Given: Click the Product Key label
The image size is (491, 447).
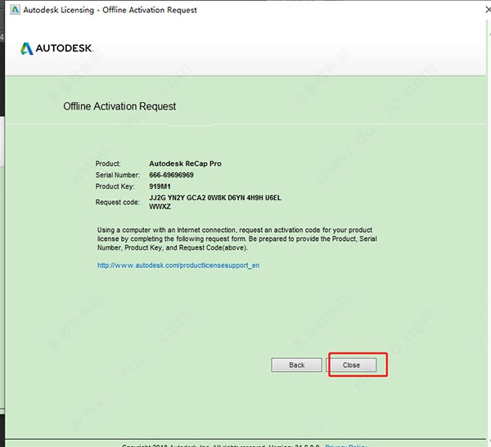Looking at the screenshot, I should point(115,186).
